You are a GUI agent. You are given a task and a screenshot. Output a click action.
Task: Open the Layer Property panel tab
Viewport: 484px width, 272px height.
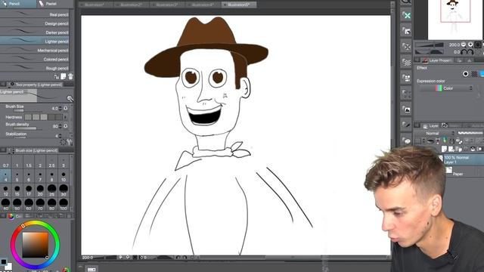pos(437,60)
